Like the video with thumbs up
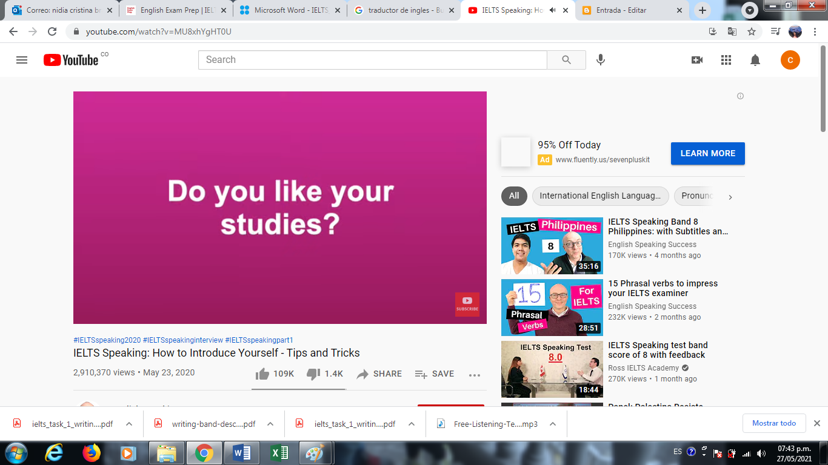Screen dimensions: 828x465 click(x=262, y=374)
